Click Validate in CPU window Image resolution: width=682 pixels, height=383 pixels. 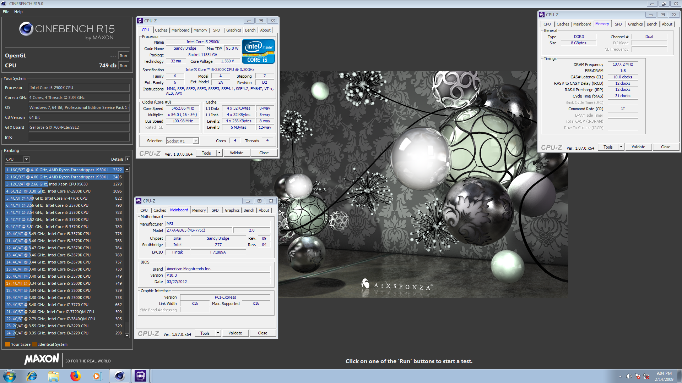pyautogui.click(x=237, y=153)
